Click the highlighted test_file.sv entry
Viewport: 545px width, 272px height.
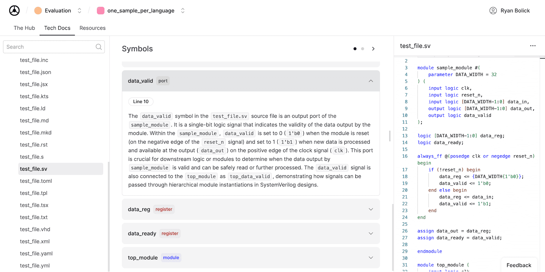coord(61,169)
